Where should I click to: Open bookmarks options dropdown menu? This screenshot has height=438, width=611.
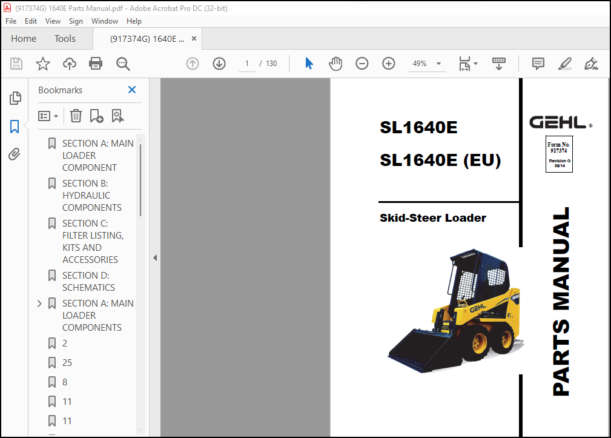(x=48, y=116)
